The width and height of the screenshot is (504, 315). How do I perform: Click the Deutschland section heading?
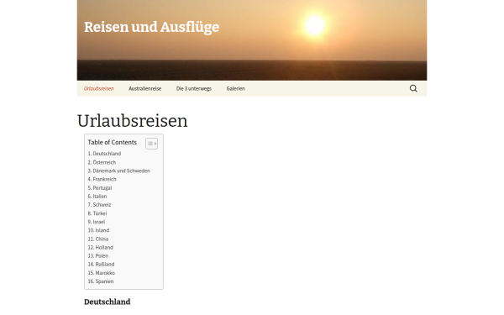(107, 302)
